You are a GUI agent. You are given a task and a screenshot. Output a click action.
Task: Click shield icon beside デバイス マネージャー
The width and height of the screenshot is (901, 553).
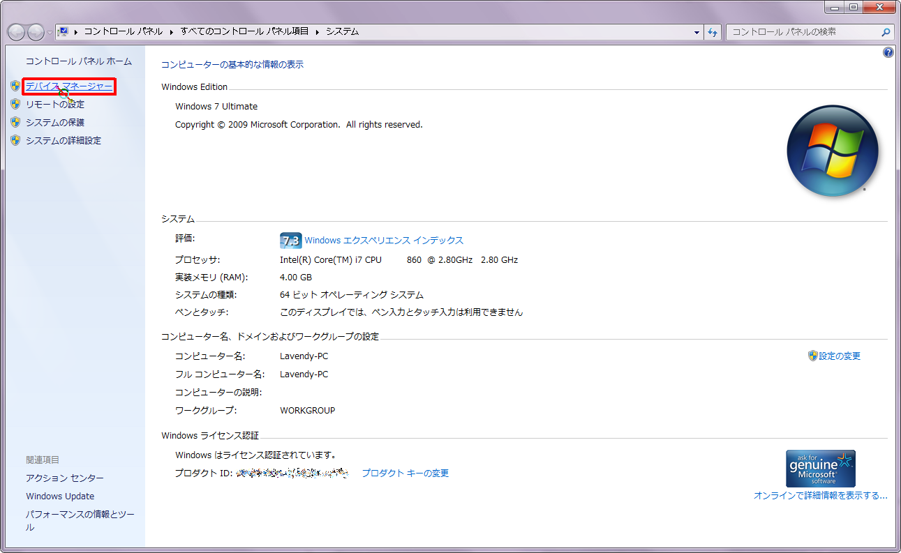click(x=15, y=86)
